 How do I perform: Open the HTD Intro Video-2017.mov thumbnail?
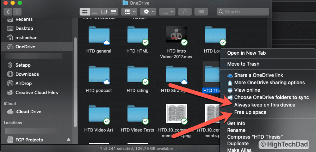pos(176,37)
